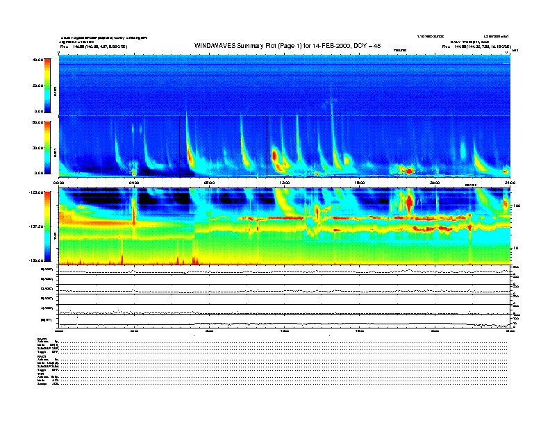550x425 pixels.
Task: Click the TNR status block heading
Action: (x=40, y=374)
